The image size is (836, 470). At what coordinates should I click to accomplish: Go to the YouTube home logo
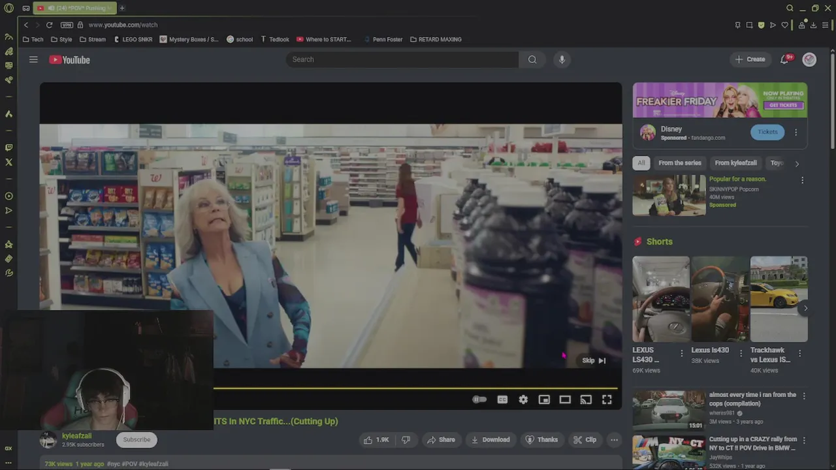[x=69, y=59]
